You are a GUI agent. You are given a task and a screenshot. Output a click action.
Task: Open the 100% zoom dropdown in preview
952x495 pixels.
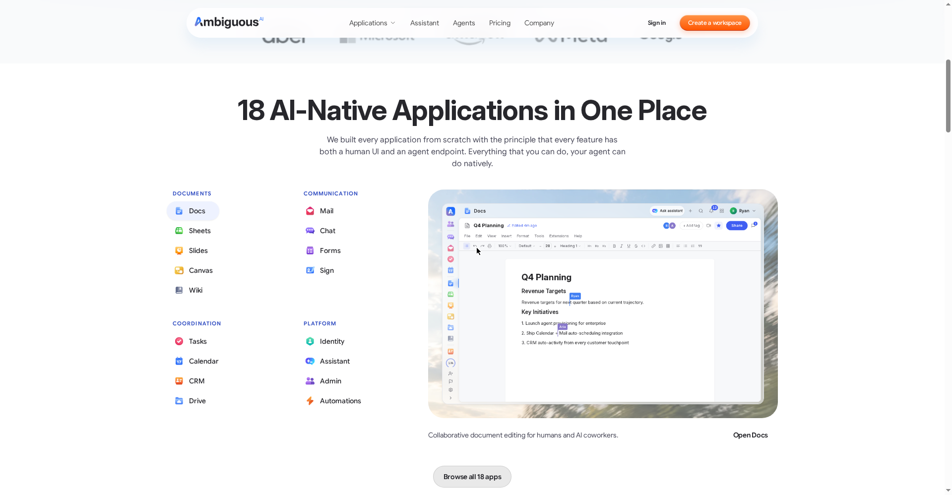[x=505, y=246]
